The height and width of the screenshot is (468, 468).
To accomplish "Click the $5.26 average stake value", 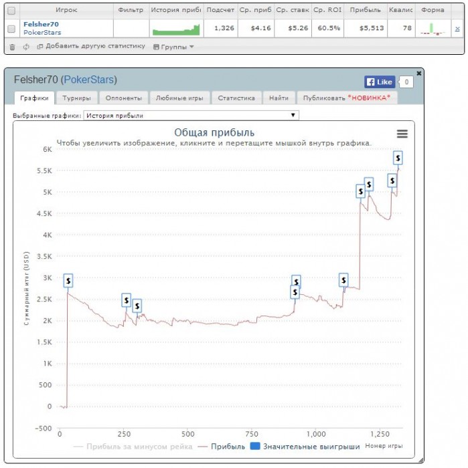I will click(298, 28).
